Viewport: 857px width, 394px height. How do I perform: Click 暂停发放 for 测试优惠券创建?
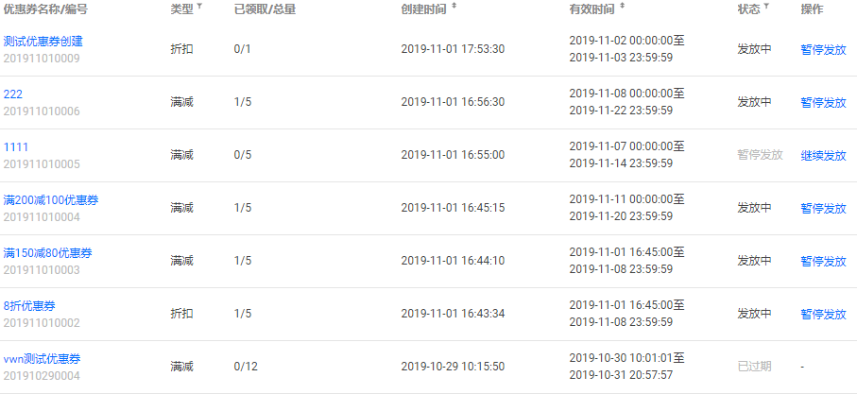[x=823, y=50]
